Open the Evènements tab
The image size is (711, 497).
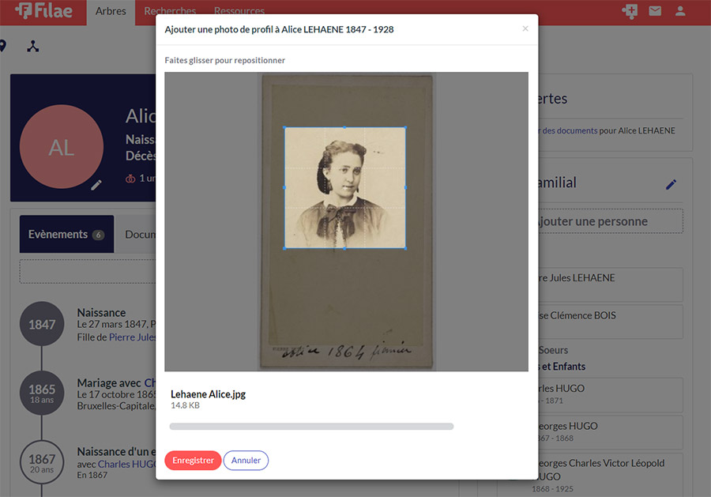point(66,234)
